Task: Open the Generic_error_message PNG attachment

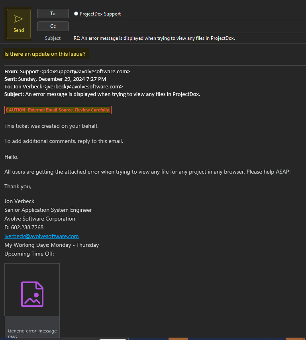Action: tap(32, 300)
